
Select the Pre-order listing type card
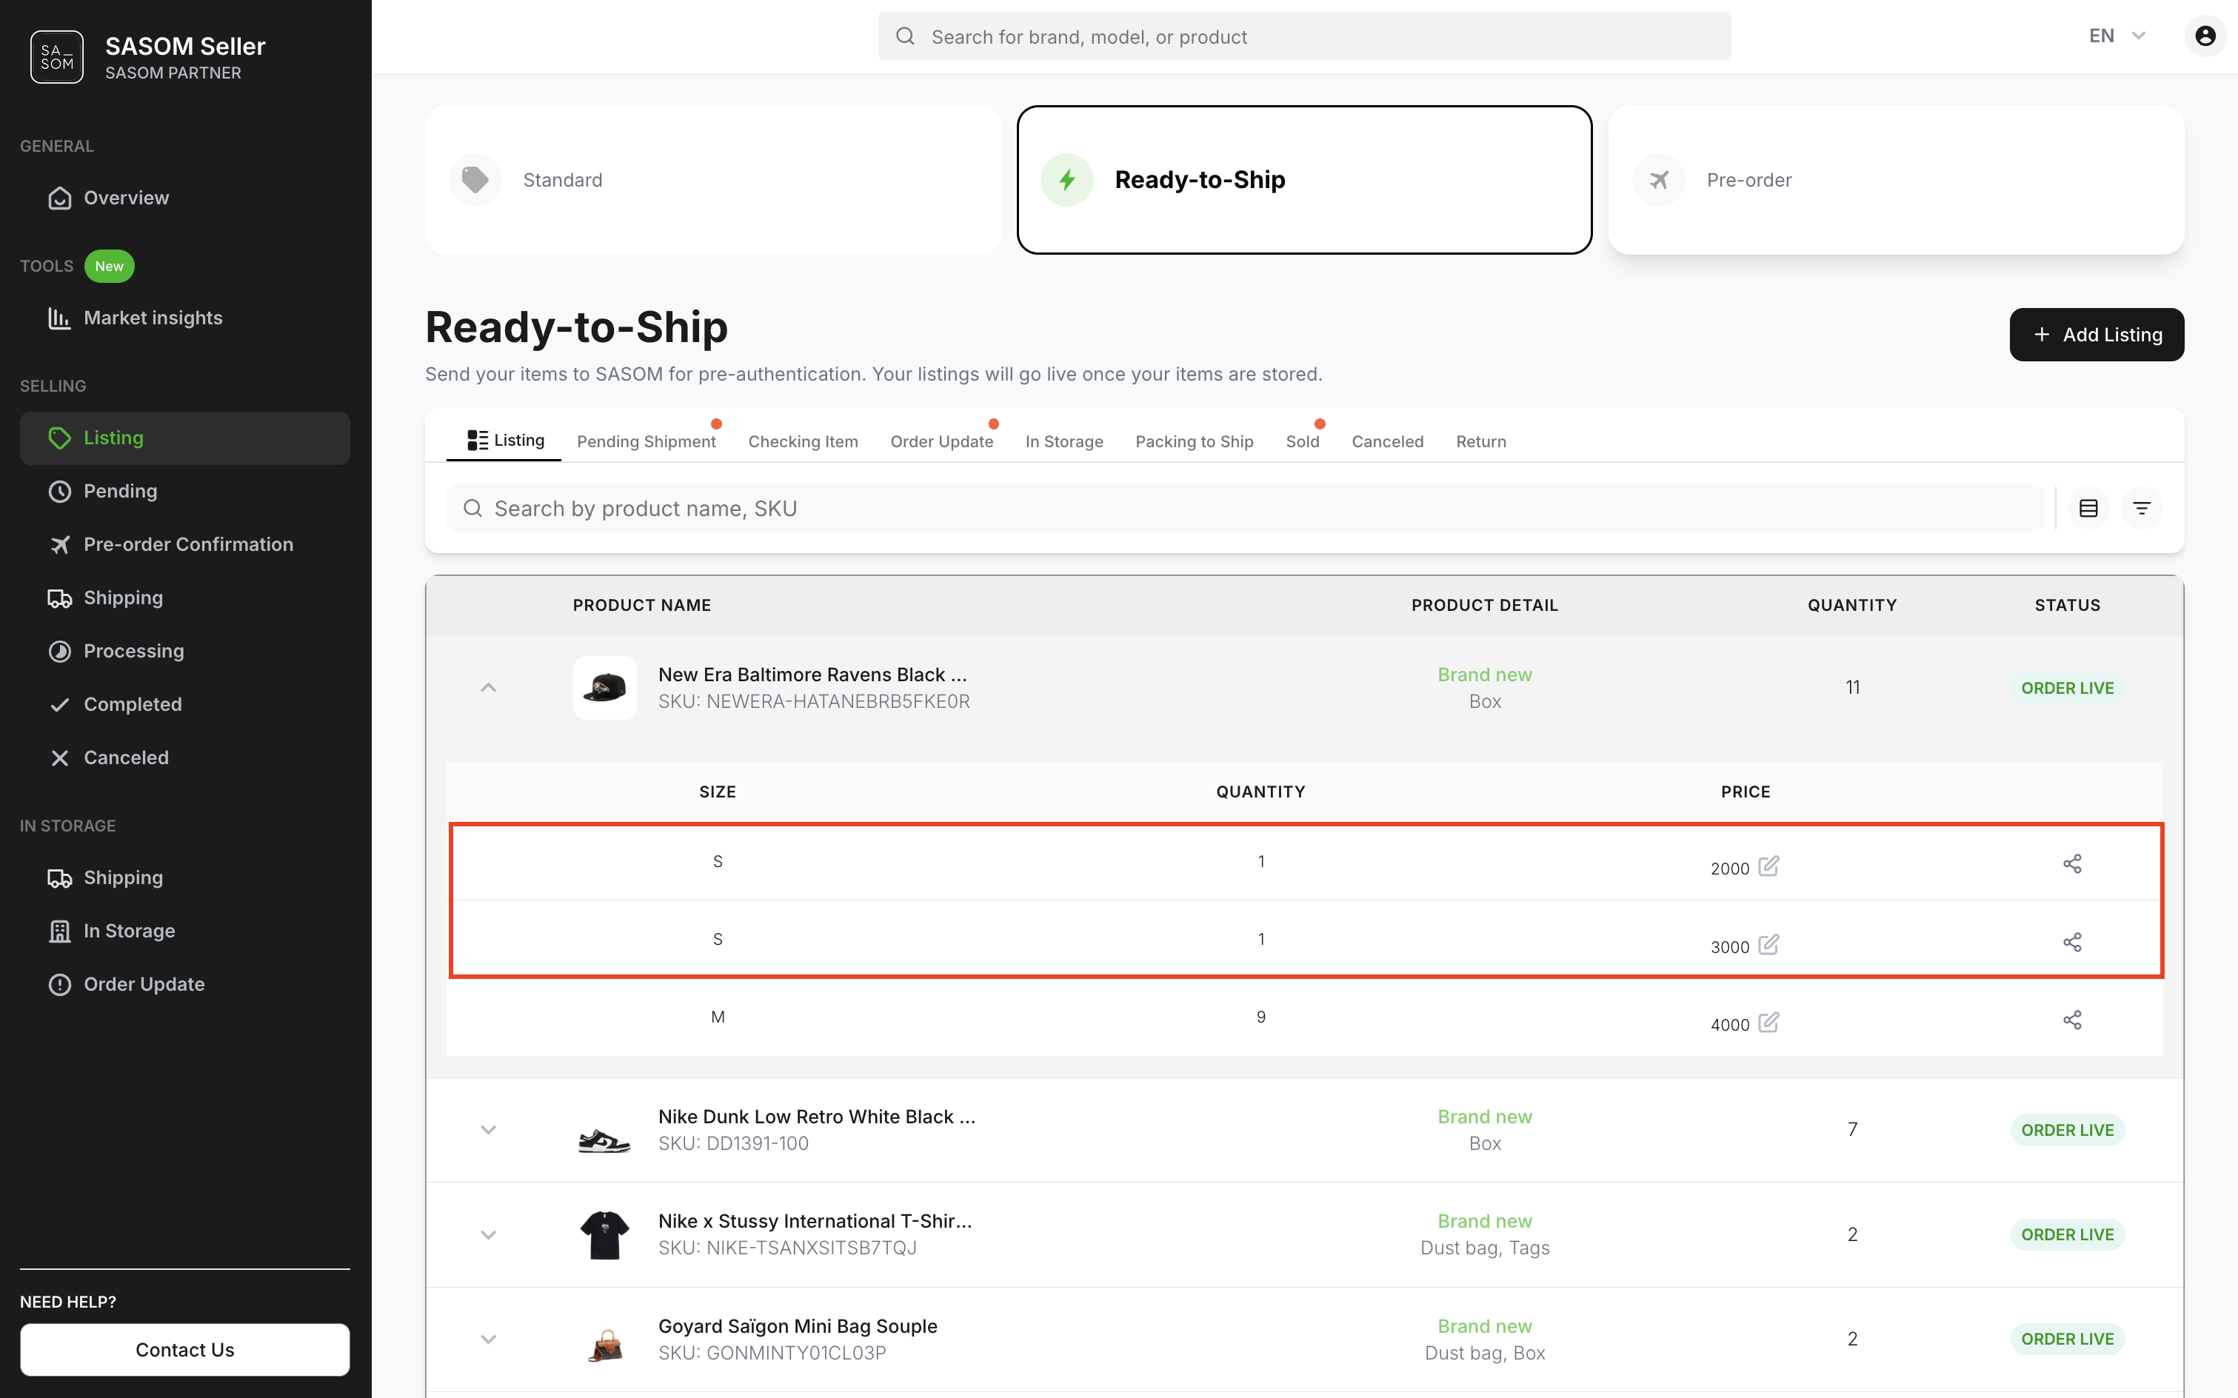point(1896,179)
